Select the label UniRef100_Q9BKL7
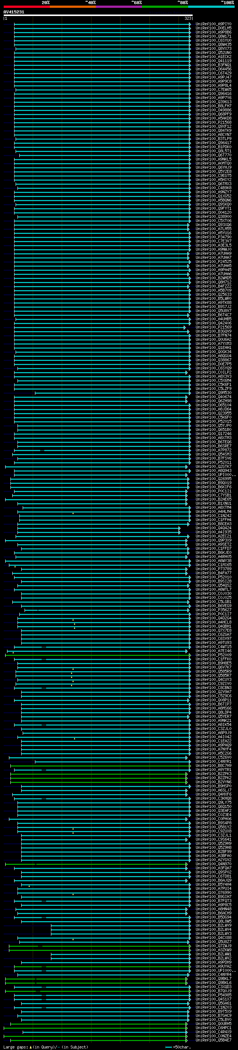Viewport: 238px width, 1050px height. click(213, 978)
